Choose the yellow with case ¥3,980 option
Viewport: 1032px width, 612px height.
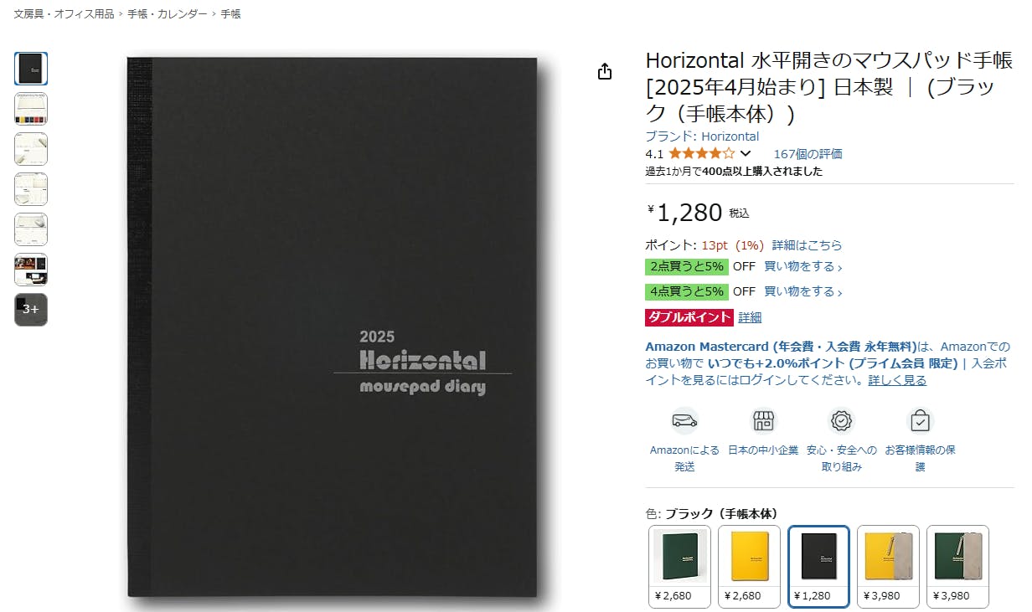pos(889,566)
